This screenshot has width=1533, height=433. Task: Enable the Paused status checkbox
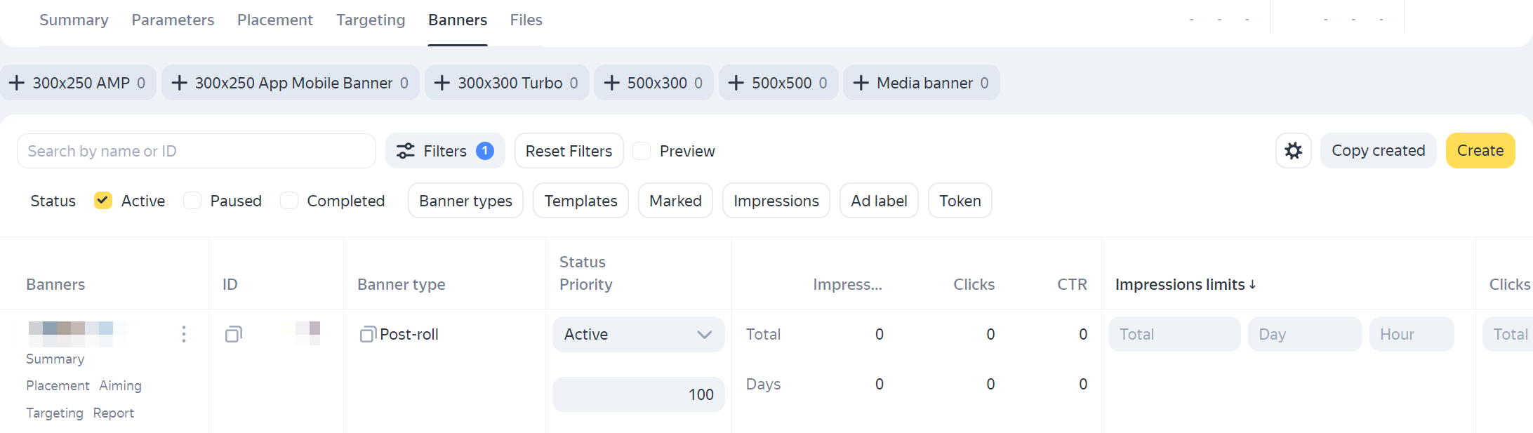click(x=192, y=201)
